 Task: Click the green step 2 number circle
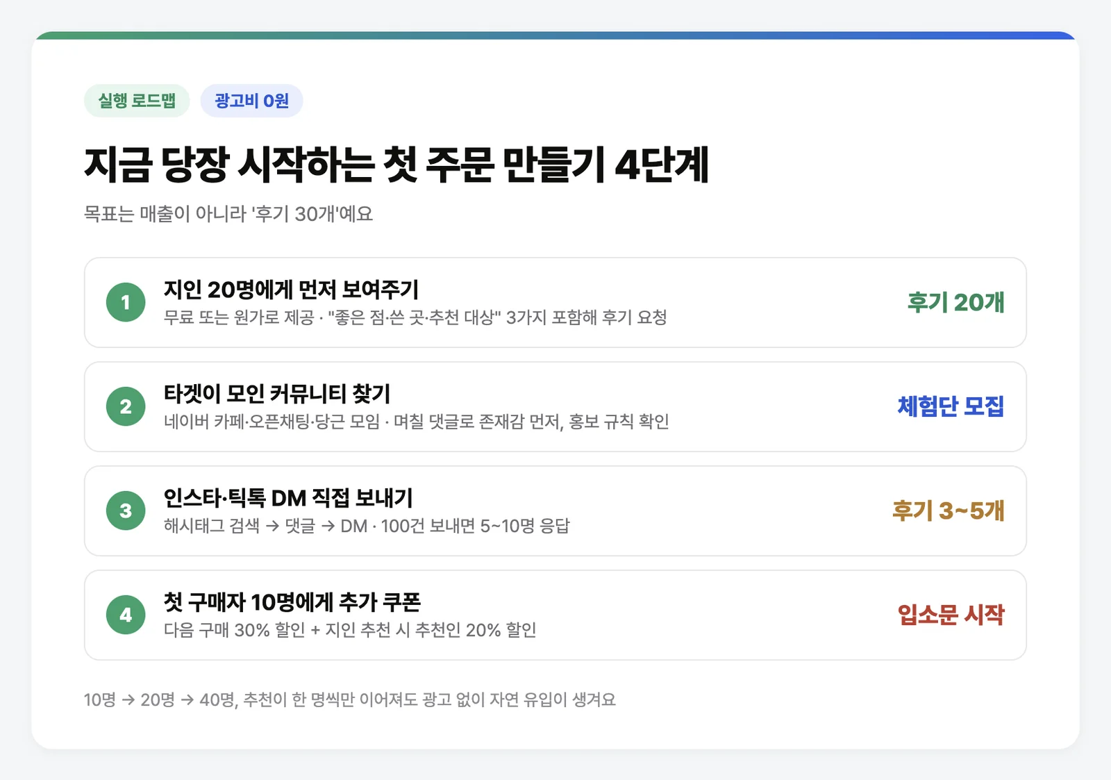tap(126, 406)
